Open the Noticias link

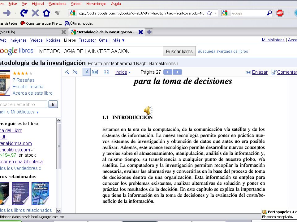coord(53,40)
